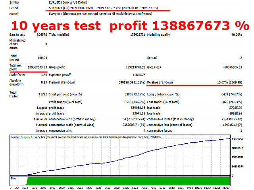Click the red '10 years test profit' headline
Image resolution: width=254 pixels, height=190 pixels.
pyautogui.click(x=130, y=26)
